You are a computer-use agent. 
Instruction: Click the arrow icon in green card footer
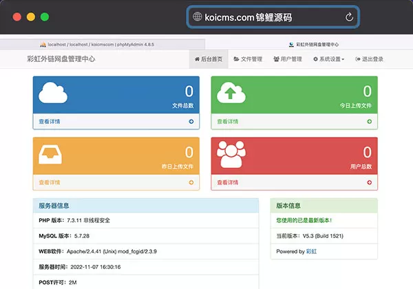369,122
